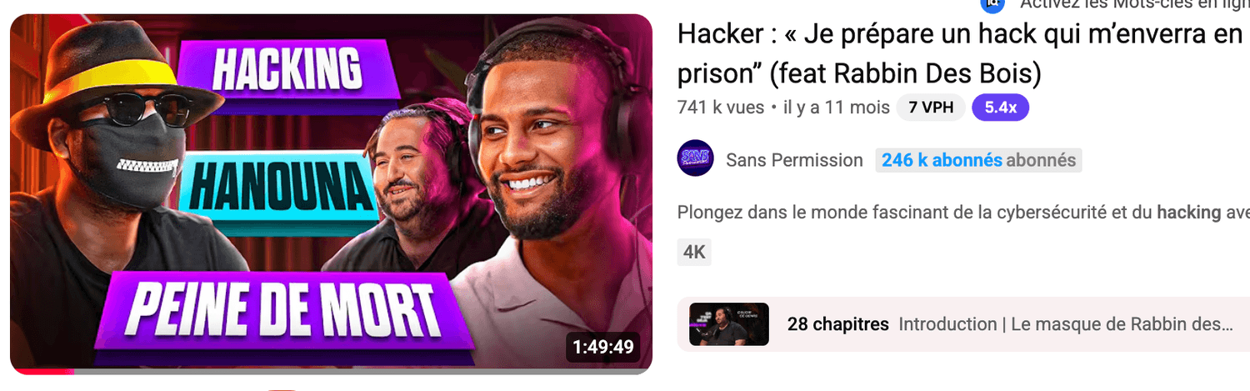Viewport: 1250px width, 391px height.
Task: Click the 4K quality badge
Action: [694, 253]
